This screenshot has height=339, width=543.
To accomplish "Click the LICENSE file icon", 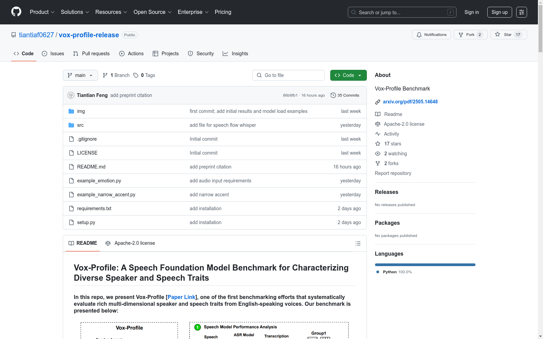I will [x=71, y=153].
